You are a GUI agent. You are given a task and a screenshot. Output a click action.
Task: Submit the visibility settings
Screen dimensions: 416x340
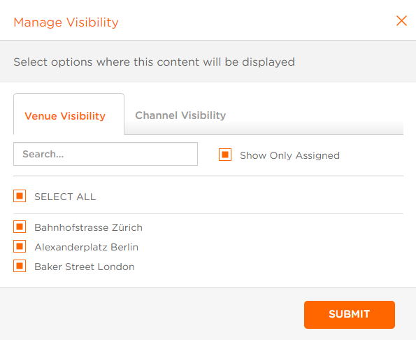point(350,315)
